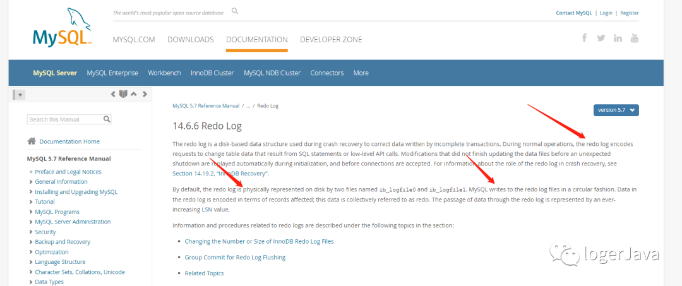
Task: Click the manual search magnifier icon
Action: pos(107,119)
